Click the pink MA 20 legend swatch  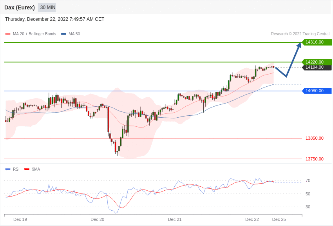click(8, 34)
